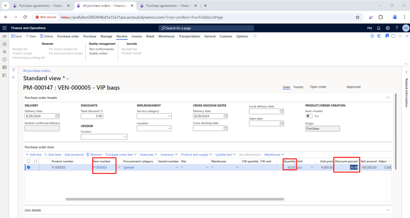The width and height of the screenshot is (410, 218).
Task: Open Sales date calendar picker
Action: pyautogui.click(x=281, y=123)
